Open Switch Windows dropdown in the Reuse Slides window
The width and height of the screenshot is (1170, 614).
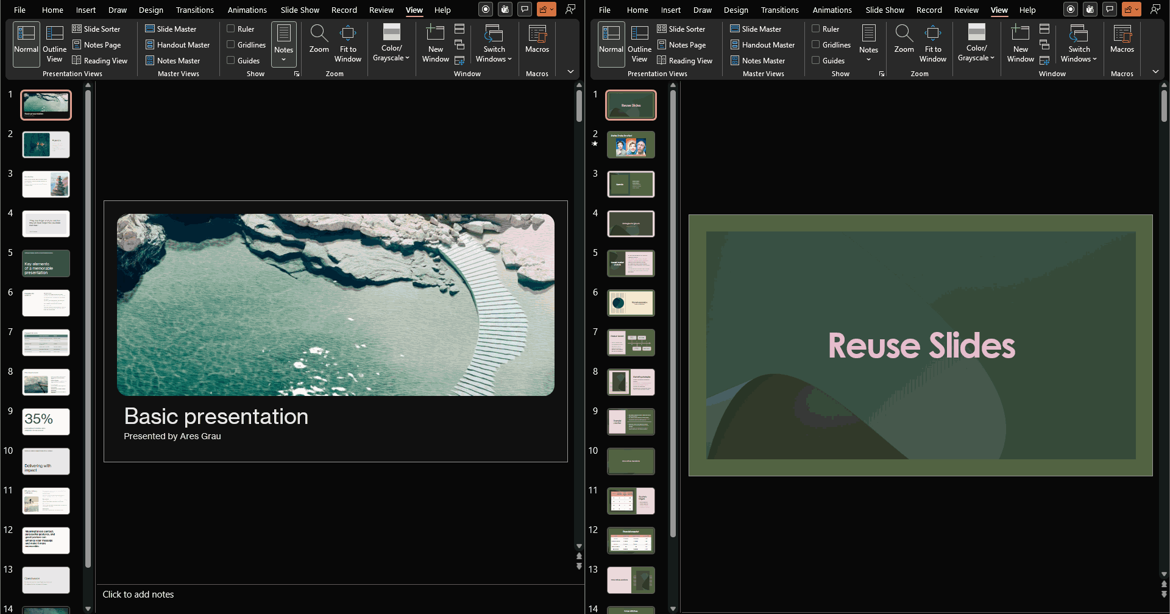(x=1079, y=44)
